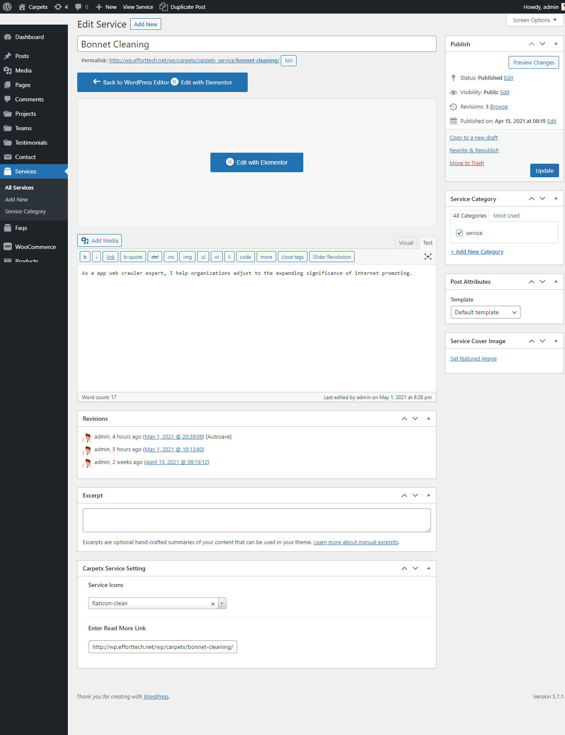Select the Most Used categories tab
This screenshot has width=565, height=735.
506,215
